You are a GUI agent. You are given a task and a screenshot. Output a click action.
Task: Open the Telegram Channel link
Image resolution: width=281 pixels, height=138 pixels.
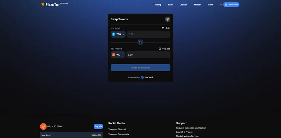pyautogui.click(x=117, y=129)
